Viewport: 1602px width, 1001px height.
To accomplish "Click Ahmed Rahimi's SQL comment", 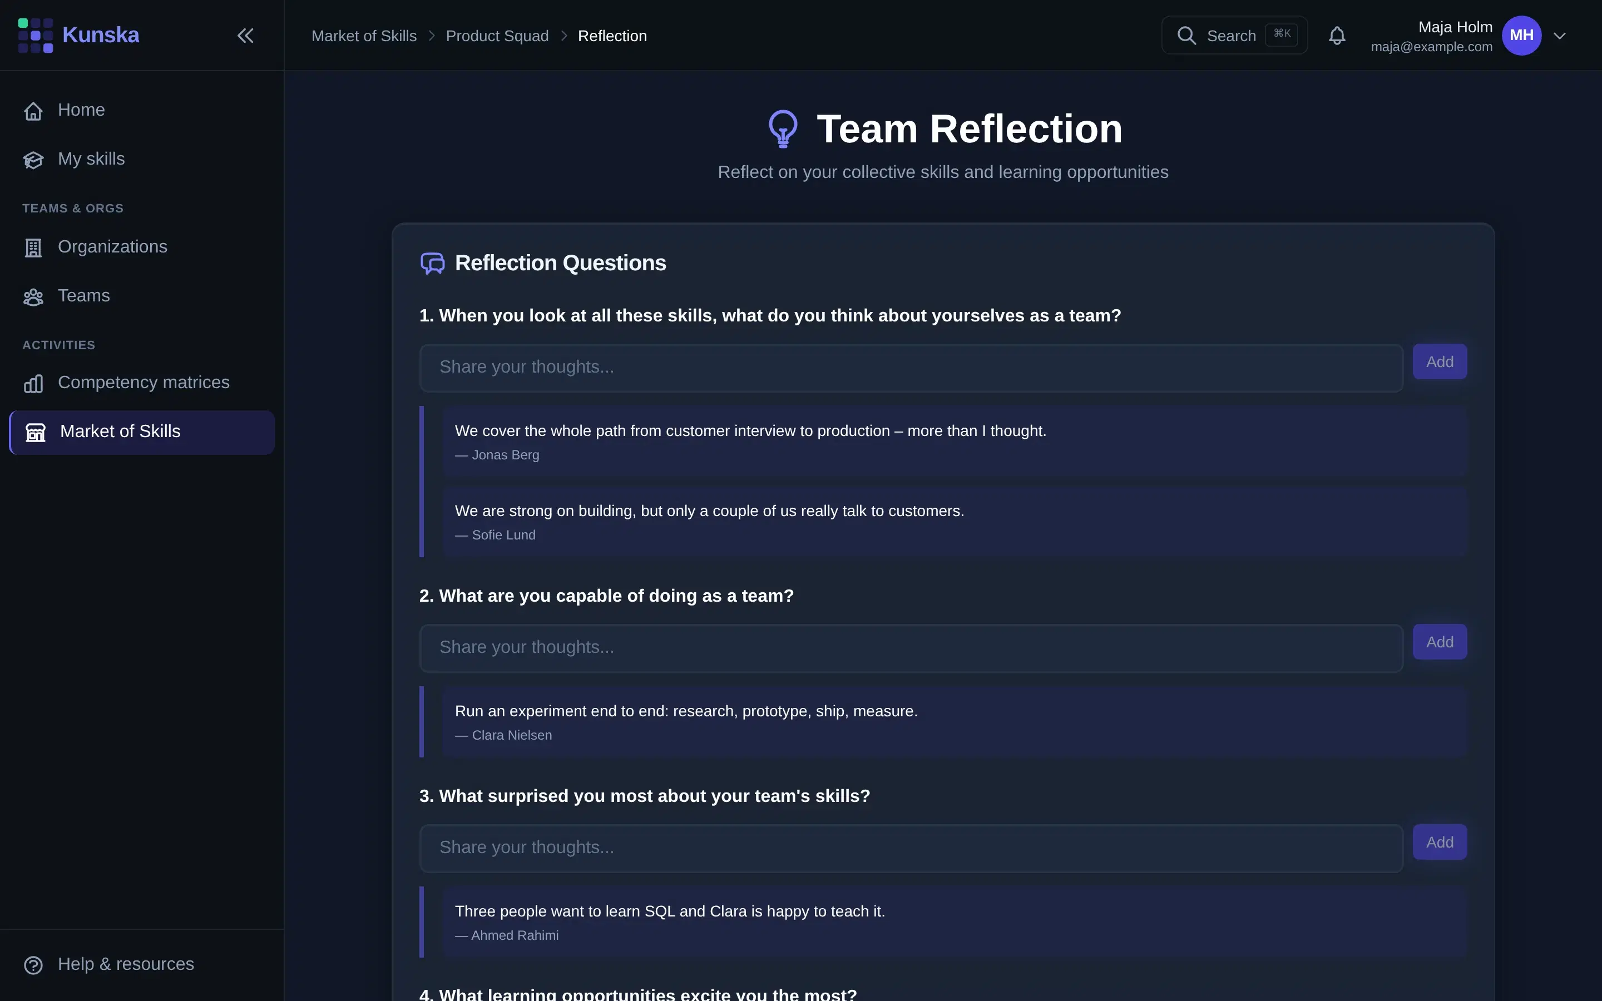I will point(955,921).
